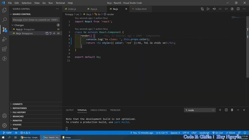Click 'Ln 4, Col 15' status item
The image size is (249, 140).
[x=162, y=133]
